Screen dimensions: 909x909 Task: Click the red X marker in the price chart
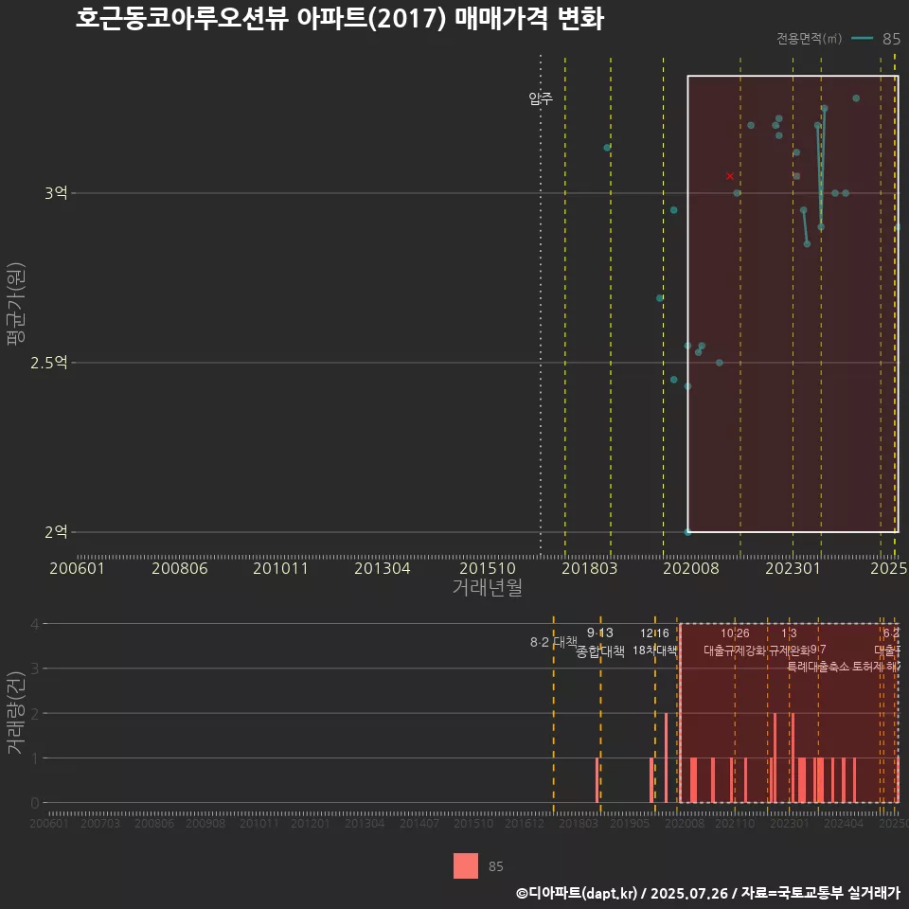pyautogui.click(x=730, y=176)
